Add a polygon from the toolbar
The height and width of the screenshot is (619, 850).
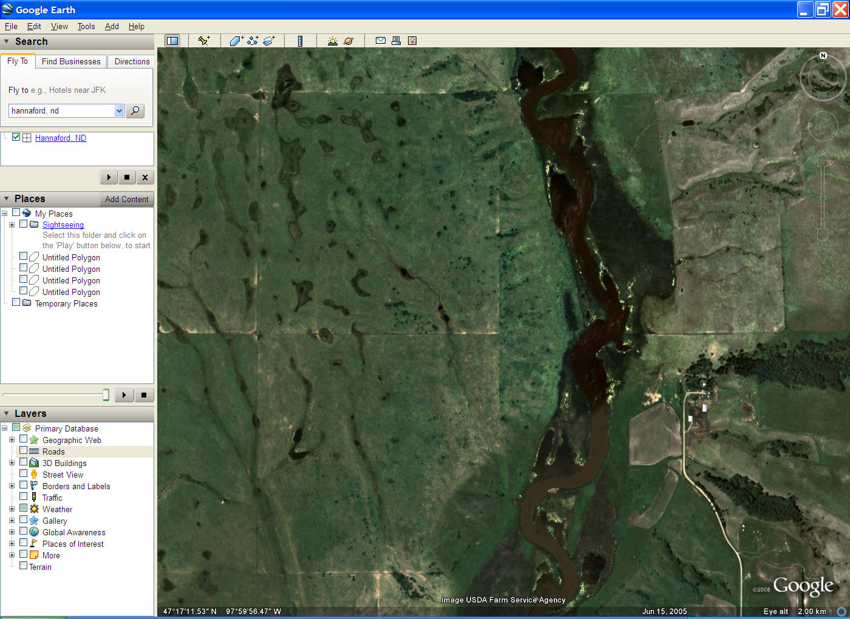coord(236,41)
